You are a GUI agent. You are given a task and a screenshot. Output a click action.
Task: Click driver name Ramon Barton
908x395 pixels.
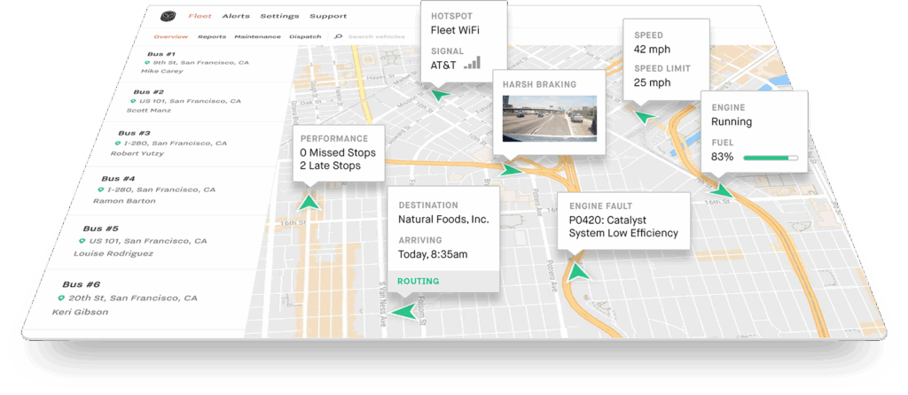(x=124, y=201)
